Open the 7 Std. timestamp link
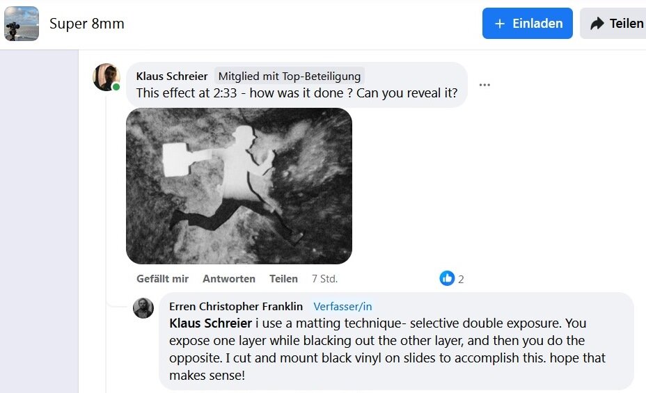The image size is (646, 393). pyautogui.click(x=324, y=279)
